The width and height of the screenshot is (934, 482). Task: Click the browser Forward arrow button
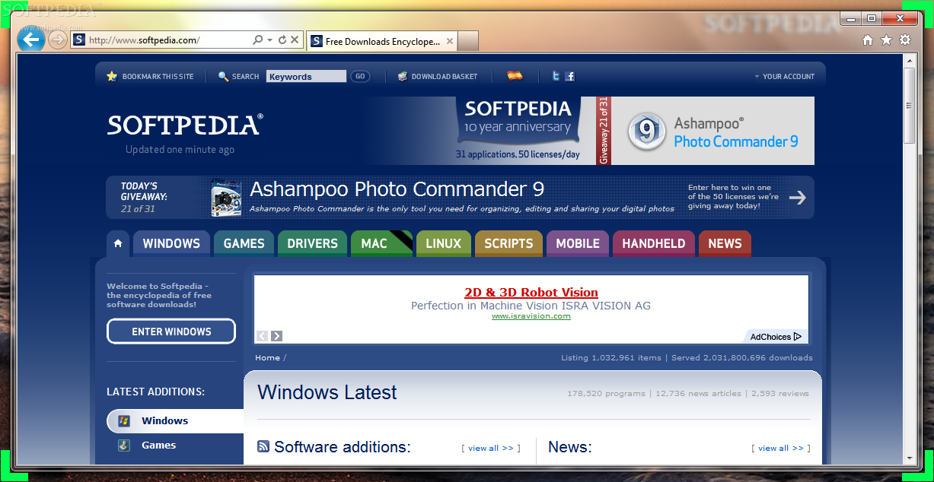tap(57, 40)
